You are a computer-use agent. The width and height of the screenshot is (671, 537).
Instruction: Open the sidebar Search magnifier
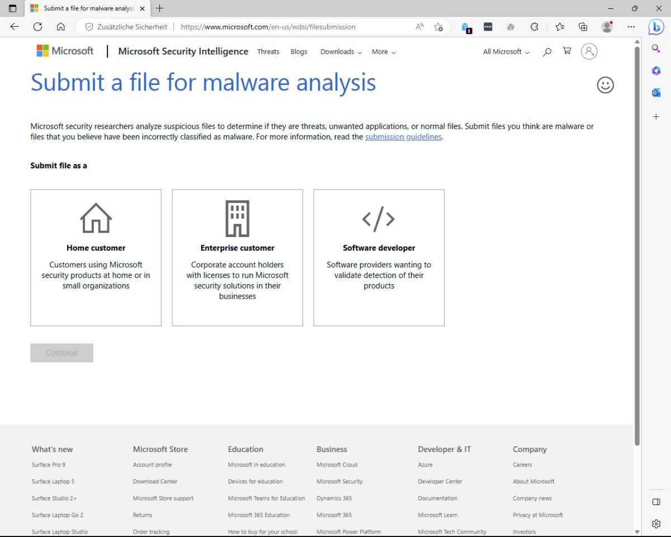coord(656,49)
